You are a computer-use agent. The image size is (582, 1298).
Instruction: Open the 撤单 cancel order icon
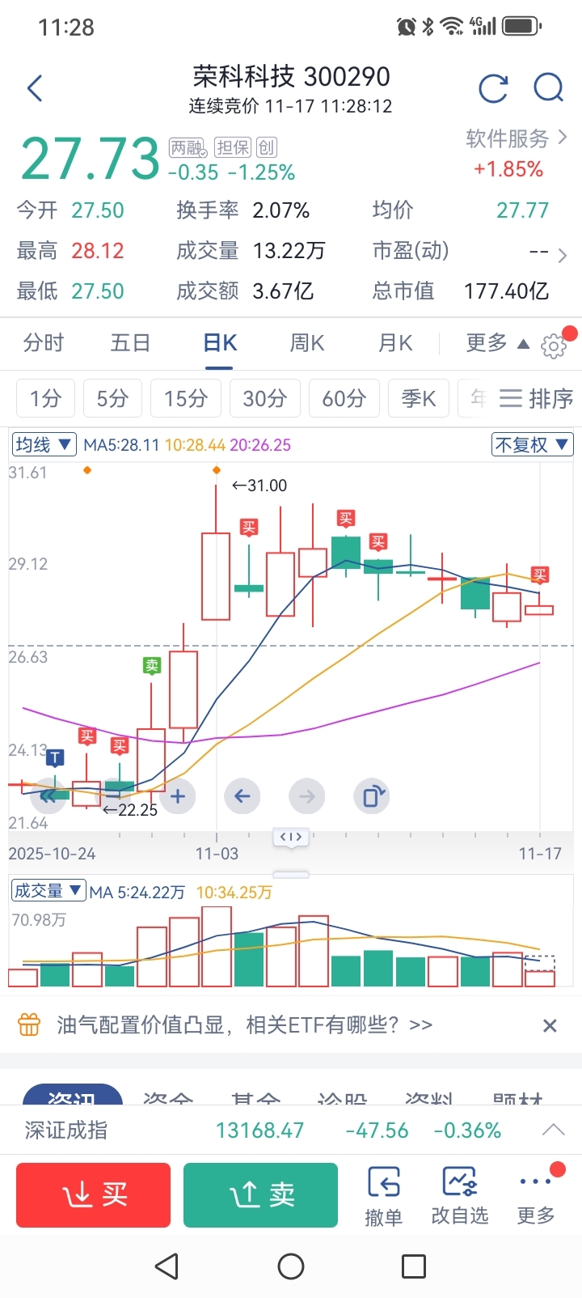point(384,1196)
